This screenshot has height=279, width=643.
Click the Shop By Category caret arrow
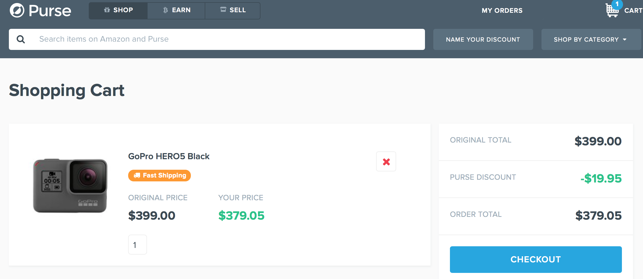625,40
